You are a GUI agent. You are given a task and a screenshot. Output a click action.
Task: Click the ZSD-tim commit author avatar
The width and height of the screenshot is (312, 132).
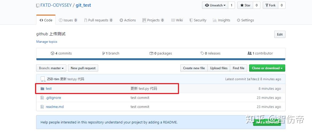pyautogui.click(x=43, y=79)
